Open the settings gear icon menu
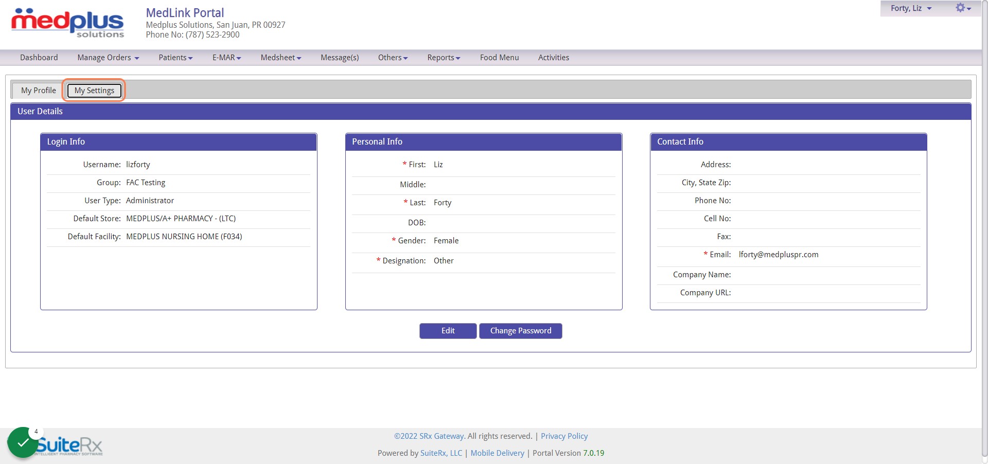The image size is (988, 464). point(963,8)
